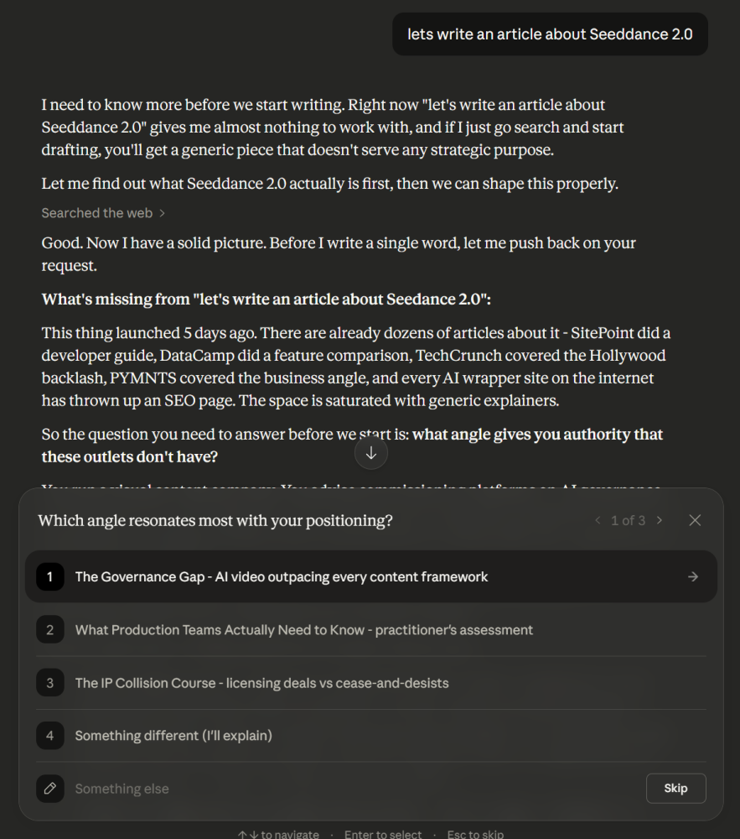This screenshot has width=740, height=839.
Task: Pick the 'Something different (I'll explain)' option
Action: point(173,735)
